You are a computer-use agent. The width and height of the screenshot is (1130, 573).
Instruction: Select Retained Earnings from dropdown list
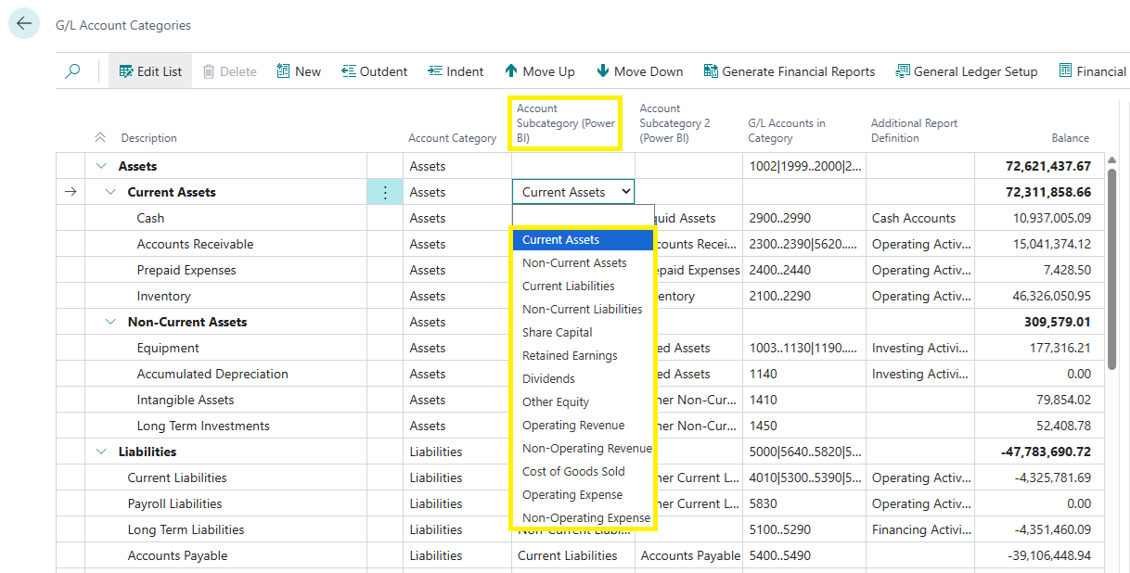570,356
